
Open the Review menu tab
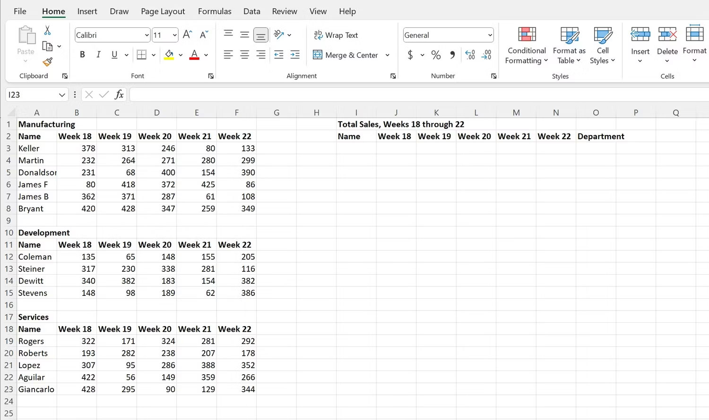284,11
